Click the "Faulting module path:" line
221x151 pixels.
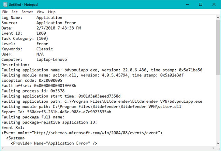click(91, 106)
